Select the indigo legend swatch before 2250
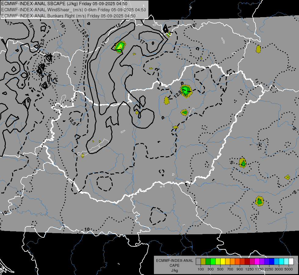Screen dimensions: 299x275 [267, 262]
